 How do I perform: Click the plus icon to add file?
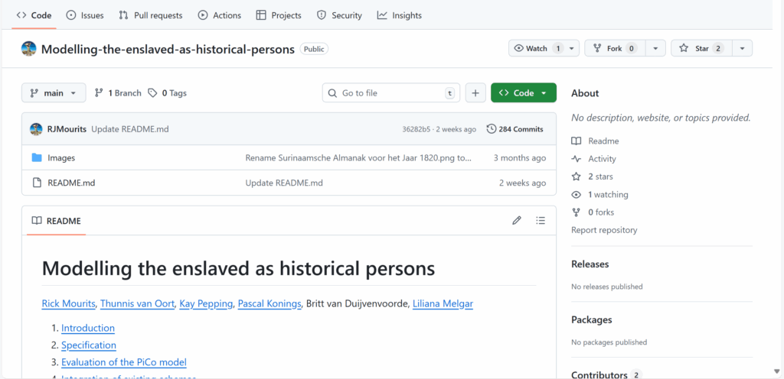(x=475, y=93)
